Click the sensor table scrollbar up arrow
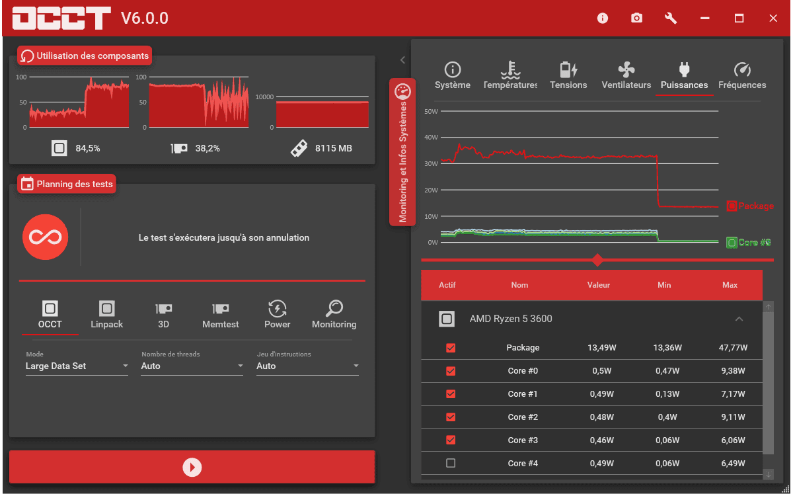The image size is (793, 496). [x=768, y=307]
